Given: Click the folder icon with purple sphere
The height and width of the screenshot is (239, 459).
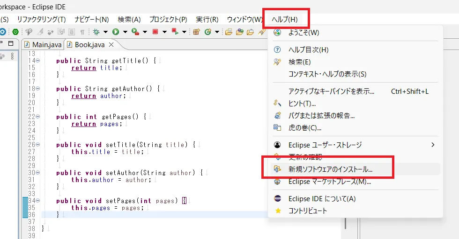Looking at the screenshot, I should (x=239, y=32).
